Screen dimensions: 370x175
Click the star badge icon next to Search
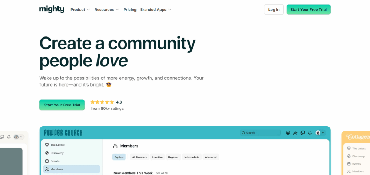pos(288,133)
